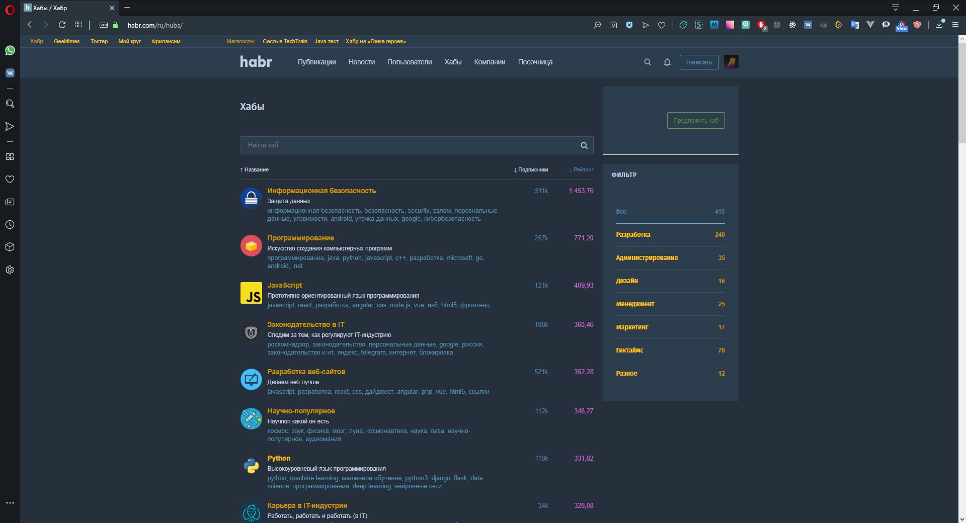This screenshot has height=523, width=966.
Task: Open Законодательство в IT hub
Action: [x=306, y=324]
